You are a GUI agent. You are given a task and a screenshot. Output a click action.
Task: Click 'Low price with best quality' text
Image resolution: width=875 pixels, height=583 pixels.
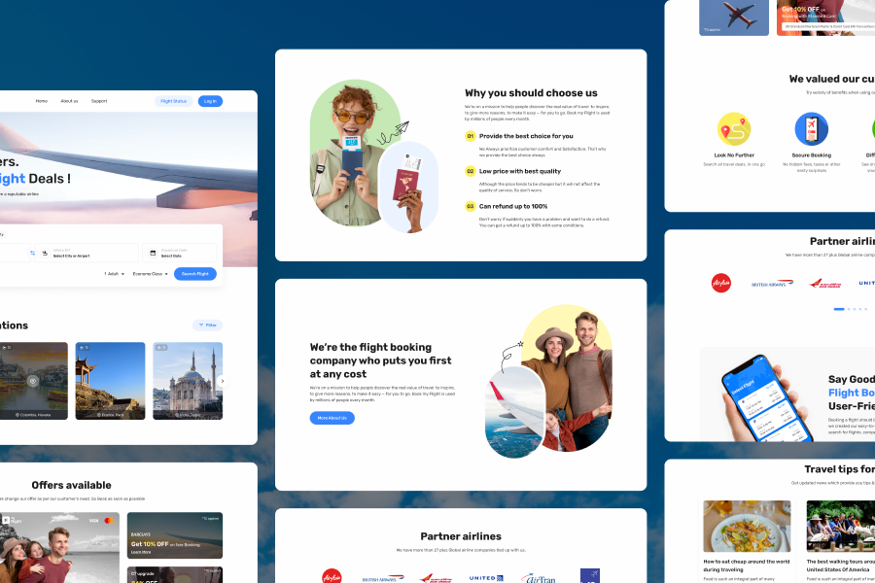(x=520, y=171)
